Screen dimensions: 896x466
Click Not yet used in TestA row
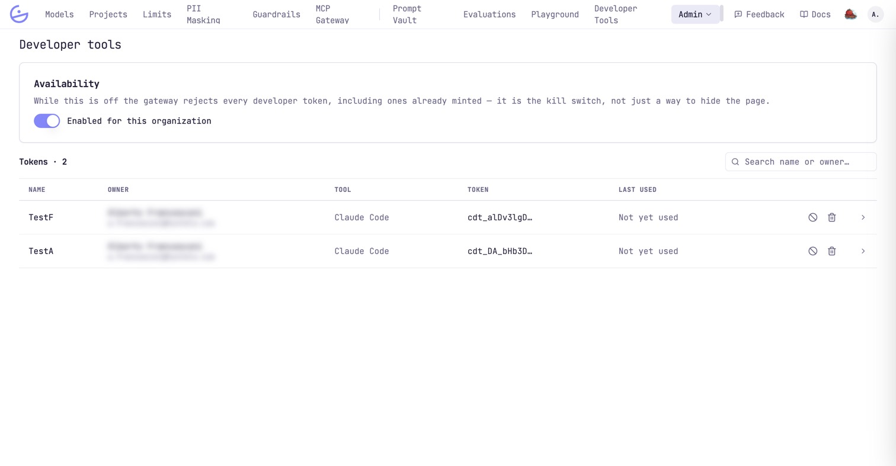648,251
